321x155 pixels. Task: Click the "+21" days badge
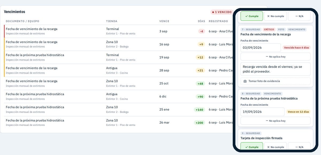(x=200, y=71)
